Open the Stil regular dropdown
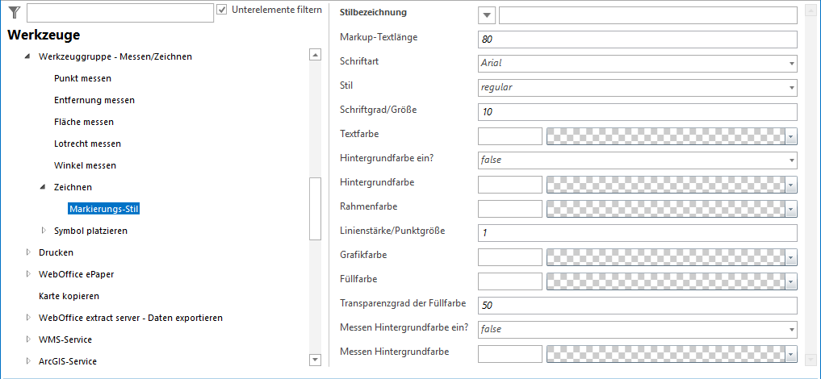 [791, 88]
